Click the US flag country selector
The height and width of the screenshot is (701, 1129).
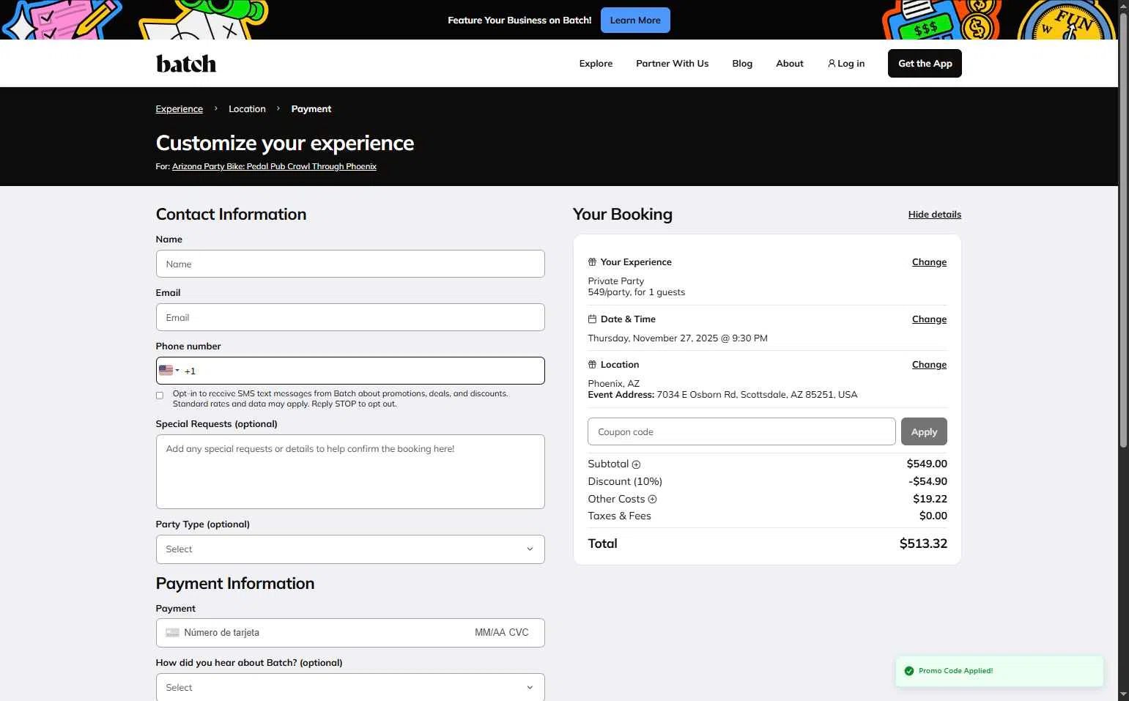coord(169,371)
